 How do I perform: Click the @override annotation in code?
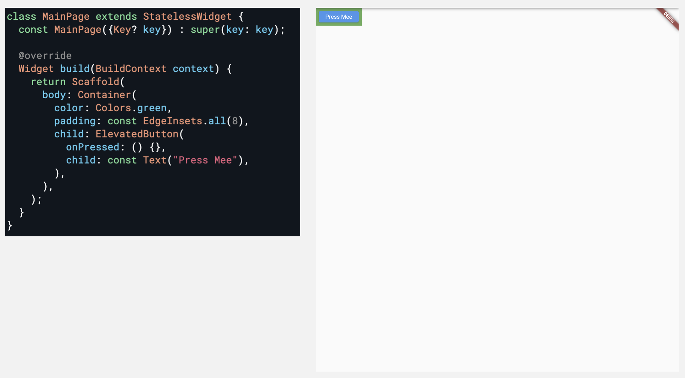(45, 56)
